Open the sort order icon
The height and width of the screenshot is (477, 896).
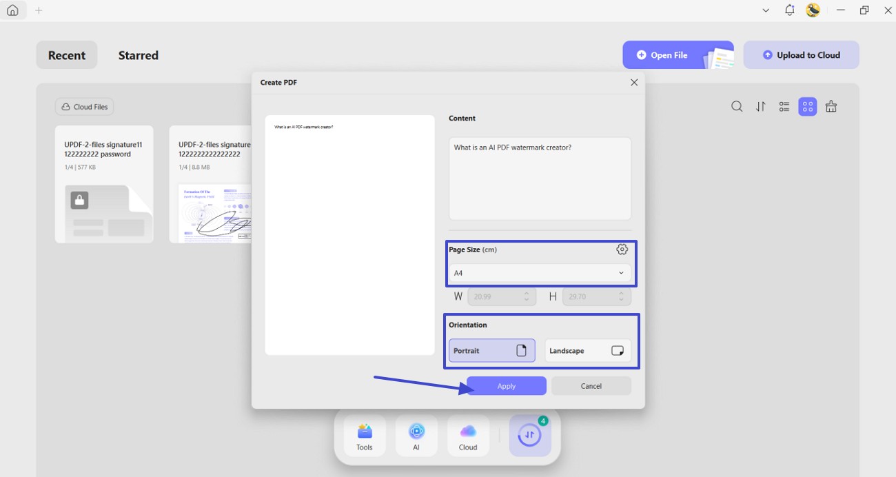[761, 107]
